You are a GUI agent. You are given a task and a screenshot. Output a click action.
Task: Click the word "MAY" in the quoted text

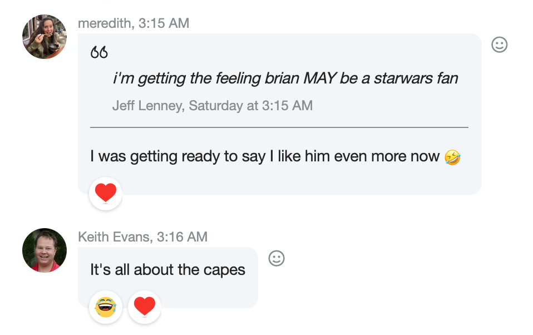tap(319, 78)
